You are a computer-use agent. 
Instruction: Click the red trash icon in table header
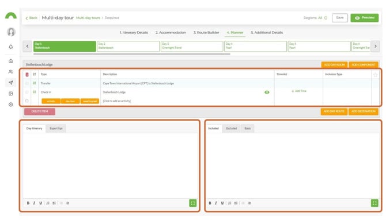pos(27,75)
